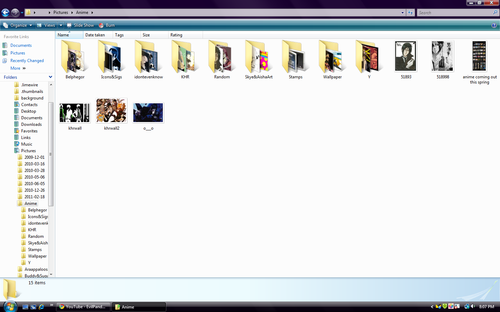Select Araappaloosa folder in the tree
500x312 pixels.
(36, 269)
